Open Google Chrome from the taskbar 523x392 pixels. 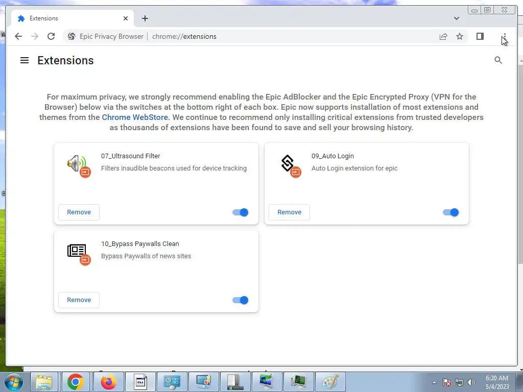pyautogui.click(x=76, y=382)
